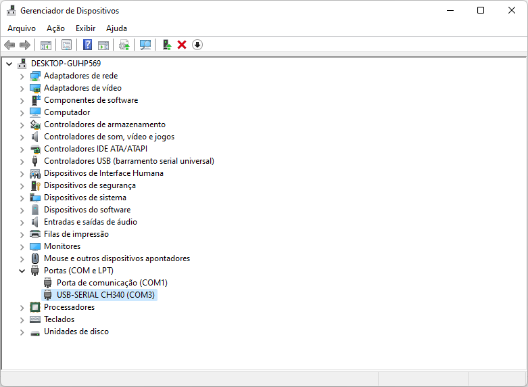This screenshot has height=387, width=528.
Task: Toggle the console tree pane icon
Action: click(46, 45)
